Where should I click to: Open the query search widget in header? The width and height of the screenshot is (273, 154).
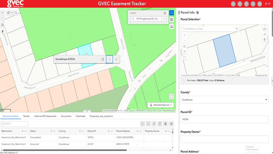pos(253,4)
